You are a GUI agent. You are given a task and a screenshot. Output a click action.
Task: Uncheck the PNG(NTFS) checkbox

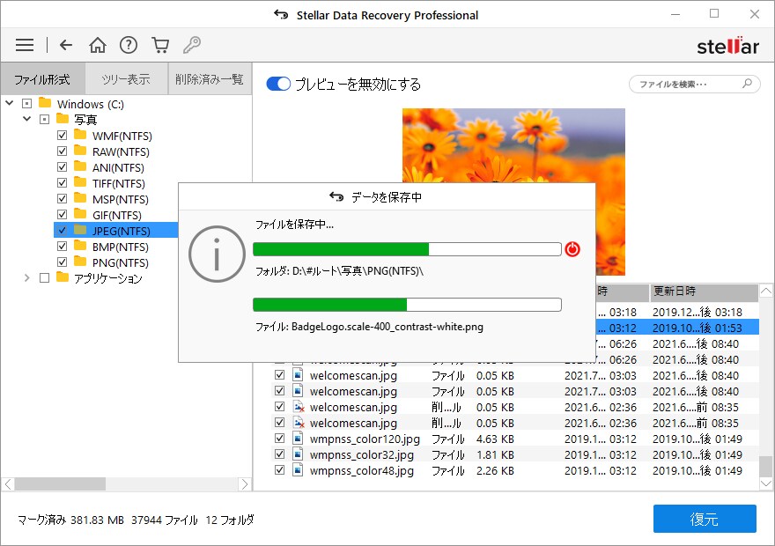(x=62, y=262)
